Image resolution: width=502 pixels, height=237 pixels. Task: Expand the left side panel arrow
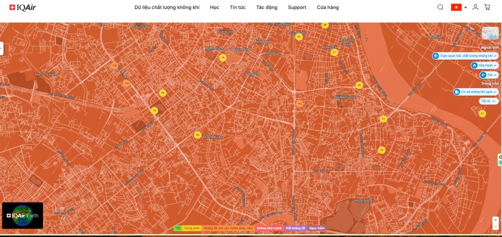2,48
